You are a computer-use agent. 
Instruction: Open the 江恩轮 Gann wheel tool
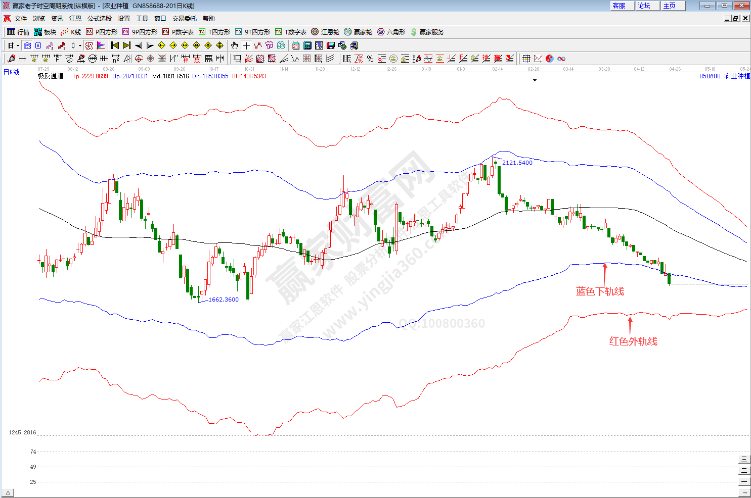[325, 32]
